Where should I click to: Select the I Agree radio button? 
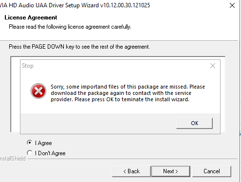click(29, 143)
